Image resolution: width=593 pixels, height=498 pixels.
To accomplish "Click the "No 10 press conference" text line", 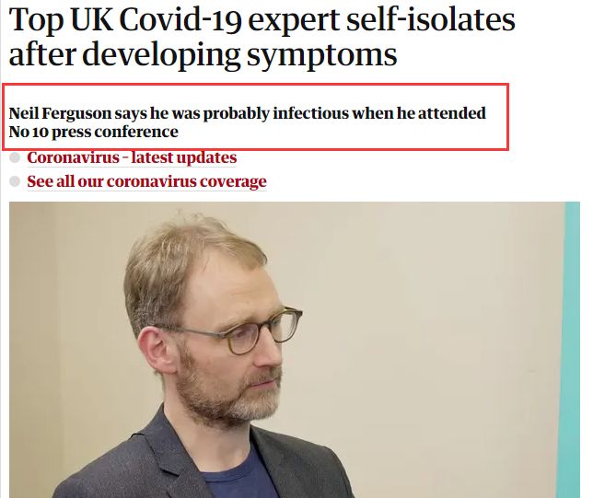I will tap(93, 132).
